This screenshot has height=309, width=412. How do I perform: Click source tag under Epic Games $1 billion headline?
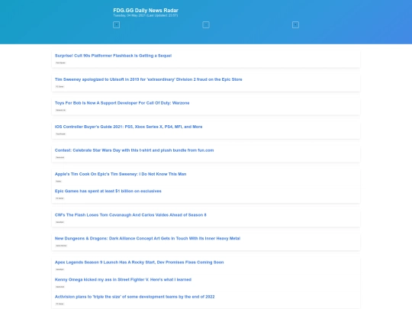60,198
